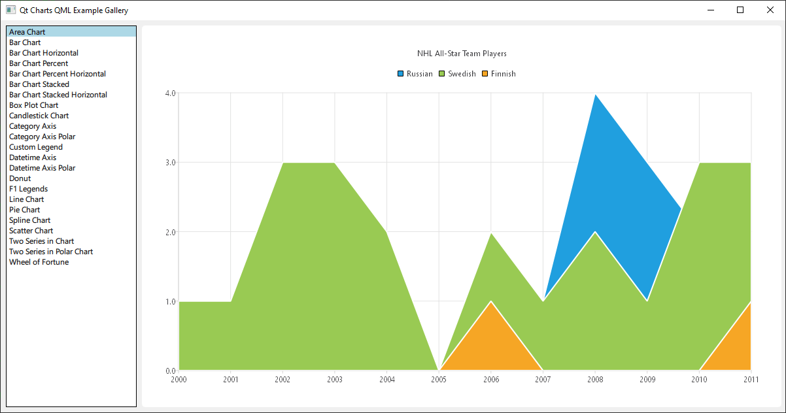This screenshot has width=786, height=413.
Task: Toggle the Finnish series legend marker
Action: tap(485, 73)
